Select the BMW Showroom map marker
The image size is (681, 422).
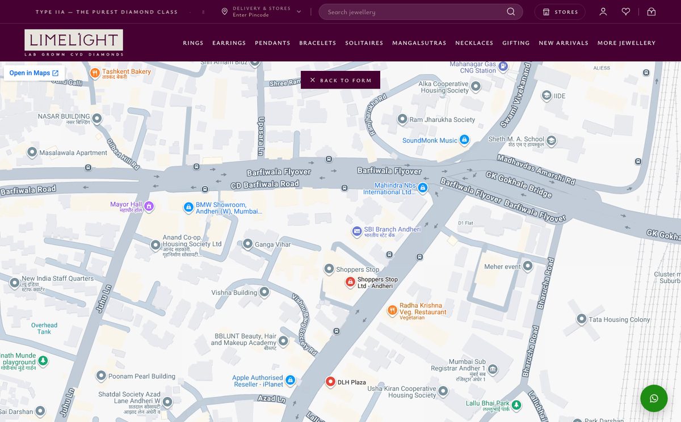(x=188, y=208)
